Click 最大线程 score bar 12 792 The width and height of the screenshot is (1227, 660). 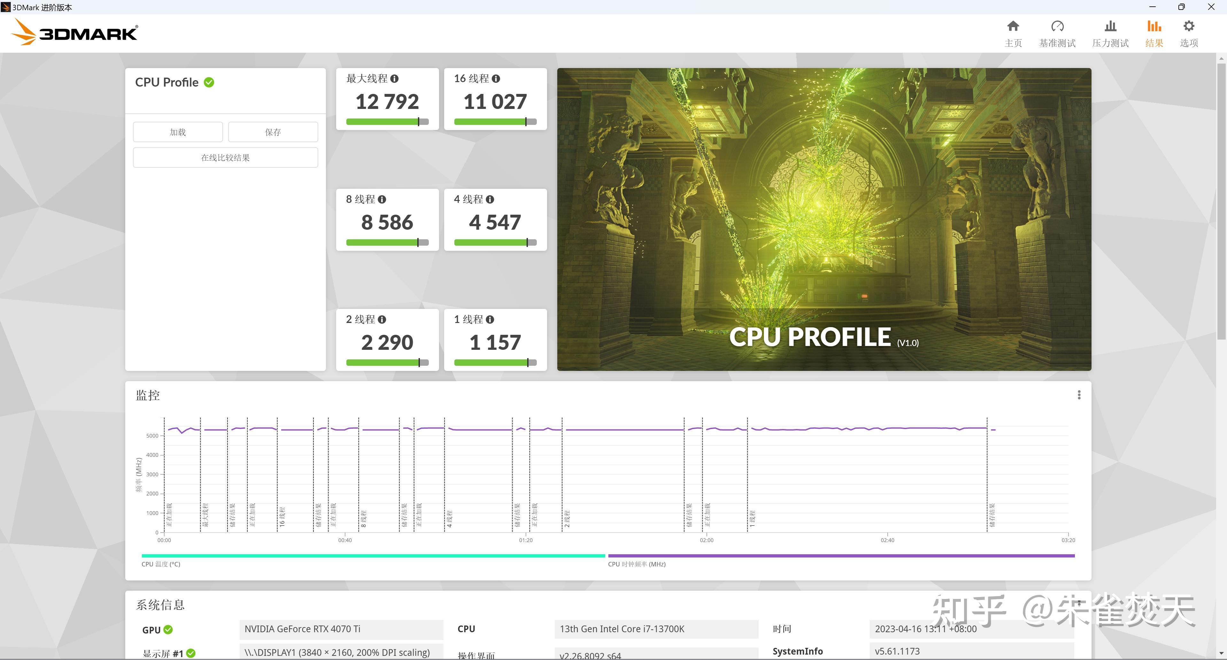(387, 122)
